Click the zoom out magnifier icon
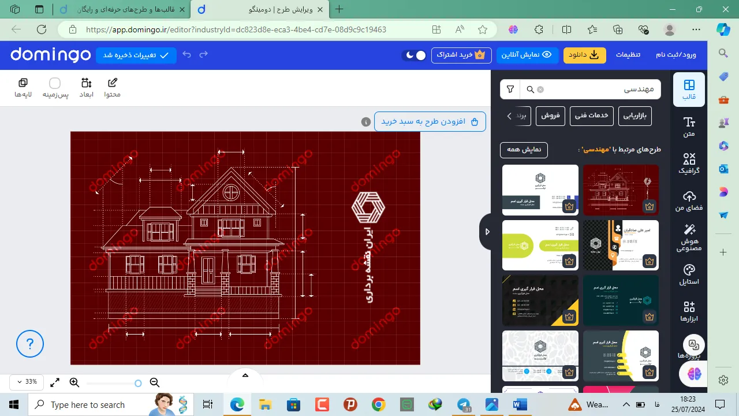 (154, 382)
